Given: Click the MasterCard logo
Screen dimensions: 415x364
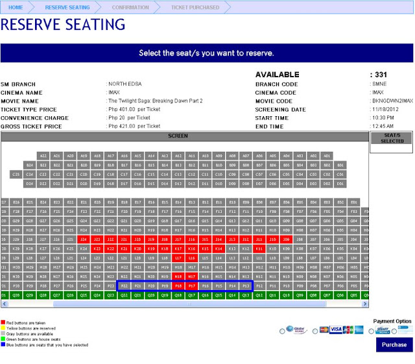Looking at the screenshot, I should click(x=324, y=330).
